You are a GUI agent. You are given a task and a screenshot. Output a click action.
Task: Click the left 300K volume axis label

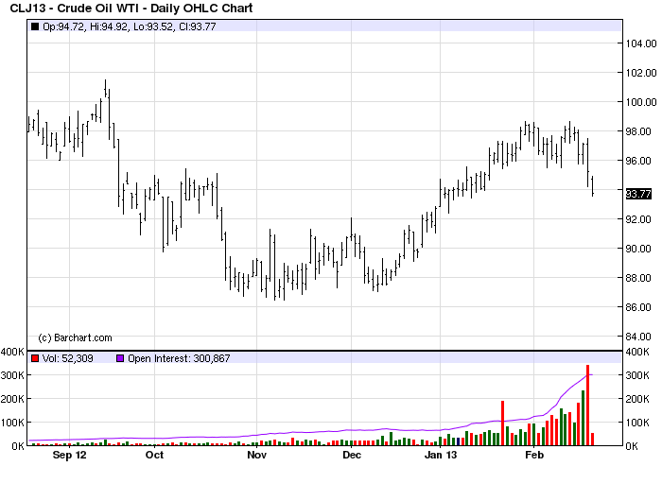pyautogui.click(x=12, y=375)
